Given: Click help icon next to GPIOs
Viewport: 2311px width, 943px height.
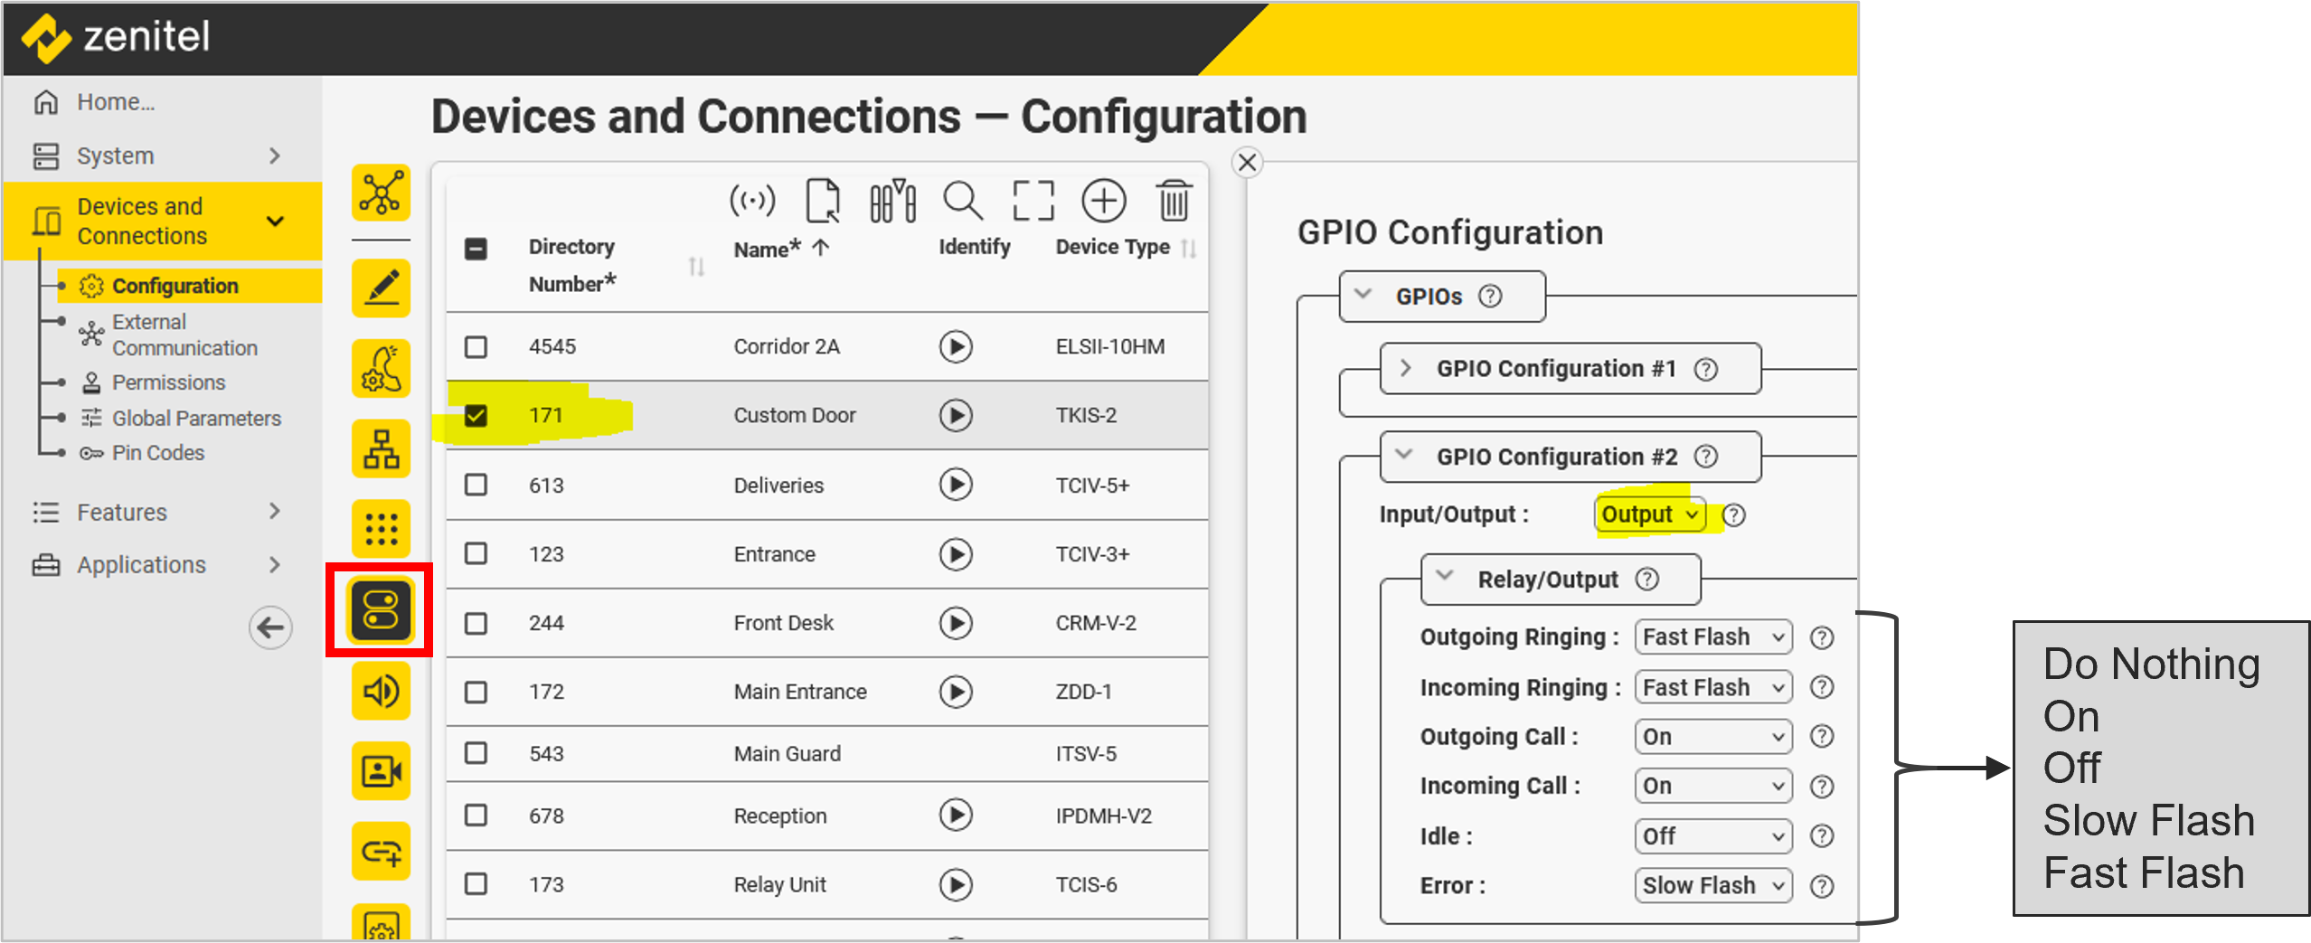Looking at the screenshot, I should point(1490,296).
